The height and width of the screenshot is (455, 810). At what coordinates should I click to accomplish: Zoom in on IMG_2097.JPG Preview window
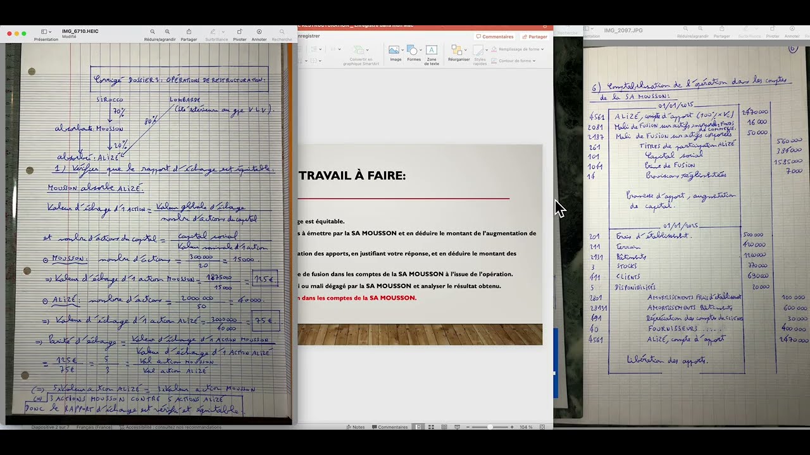coord(701,29)
